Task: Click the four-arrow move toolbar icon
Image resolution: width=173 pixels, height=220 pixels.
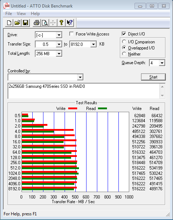Action: click(53, 23)
